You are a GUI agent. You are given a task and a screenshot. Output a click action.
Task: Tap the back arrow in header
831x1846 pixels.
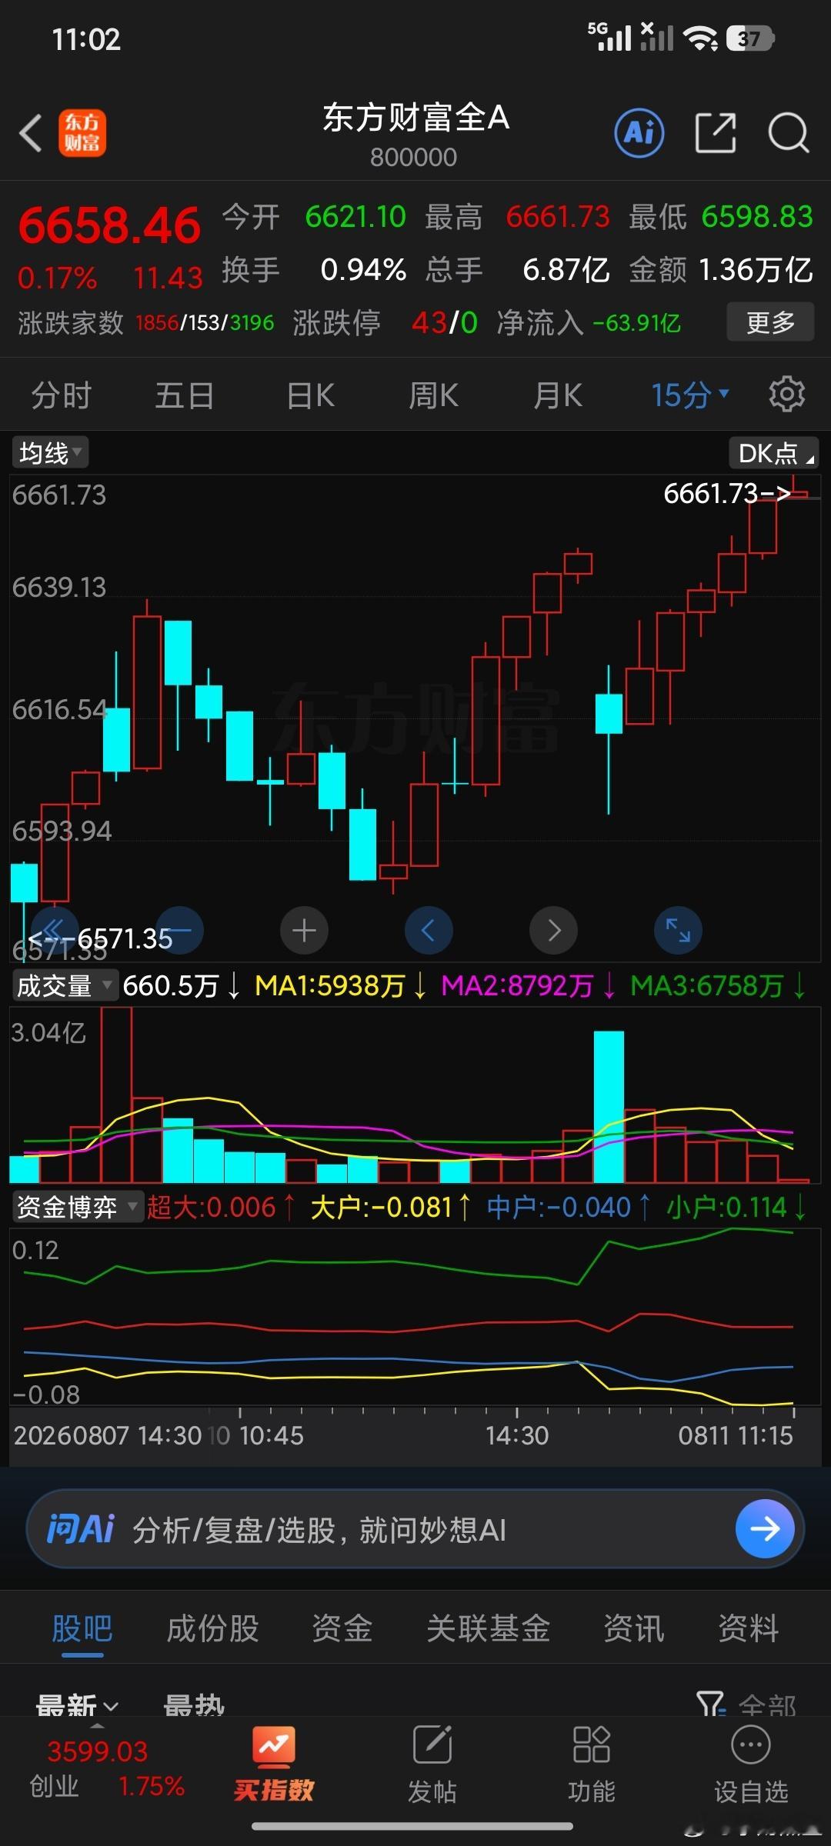[x=31, y=133]
